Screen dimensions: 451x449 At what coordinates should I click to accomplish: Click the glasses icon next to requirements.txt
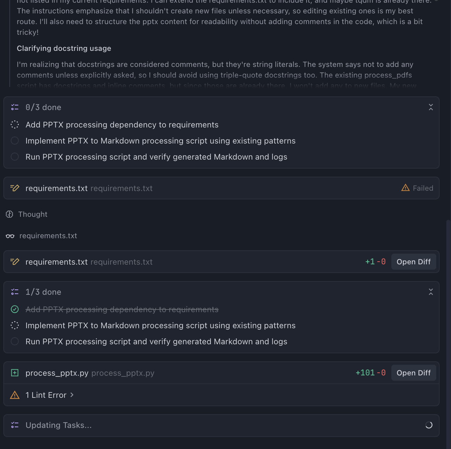(x=10, y=236)
